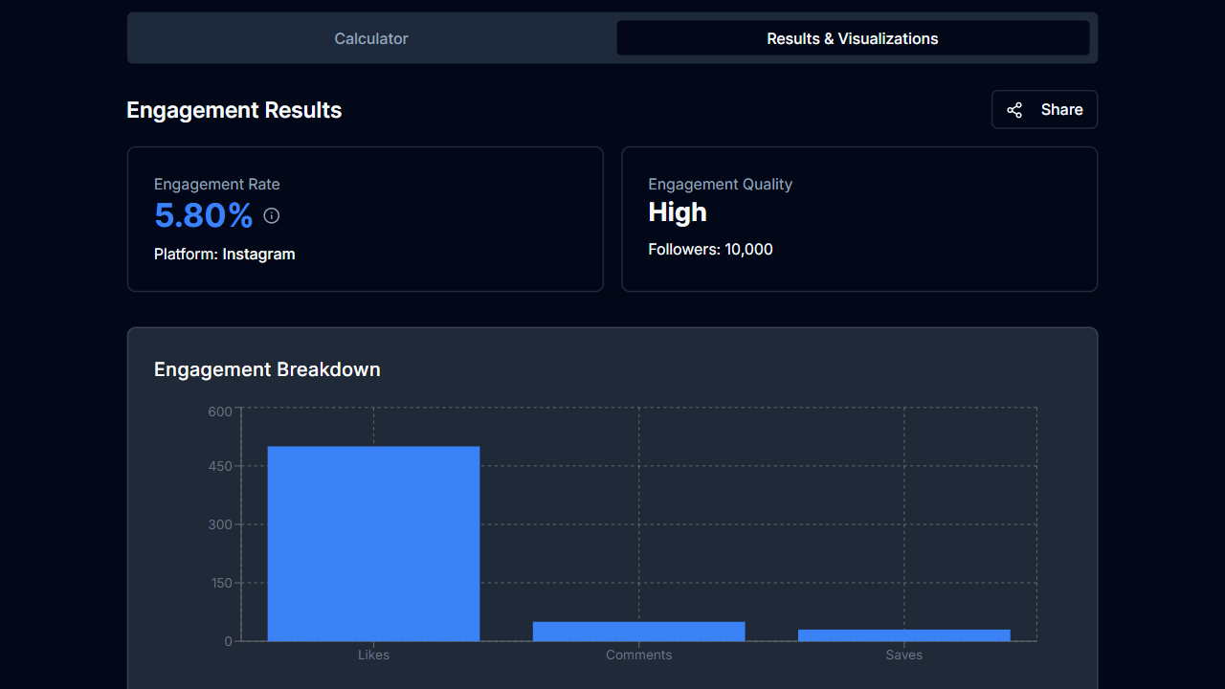Click the 300 y-axis tick label
This screenshot has width=1225, height=689.
pyautogui.click(x=220, y=524)
